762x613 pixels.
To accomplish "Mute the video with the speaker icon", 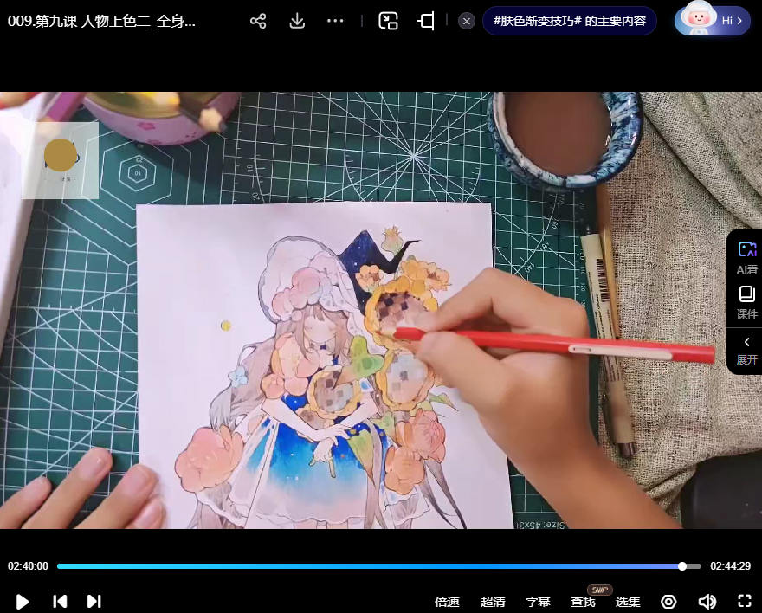I will [x=707, y=602].
